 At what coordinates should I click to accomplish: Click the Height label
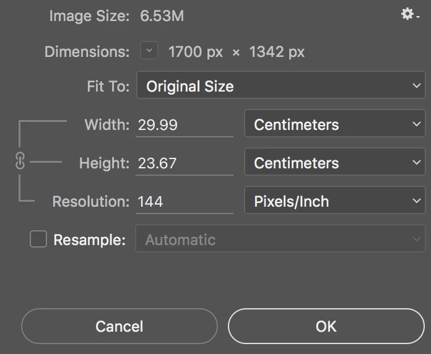104,163
